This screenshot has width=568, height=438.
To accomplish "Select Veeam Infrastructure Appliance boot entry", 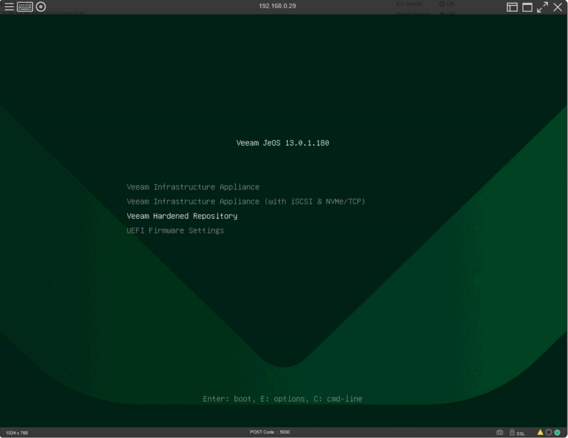I will [x=193, y=187].
